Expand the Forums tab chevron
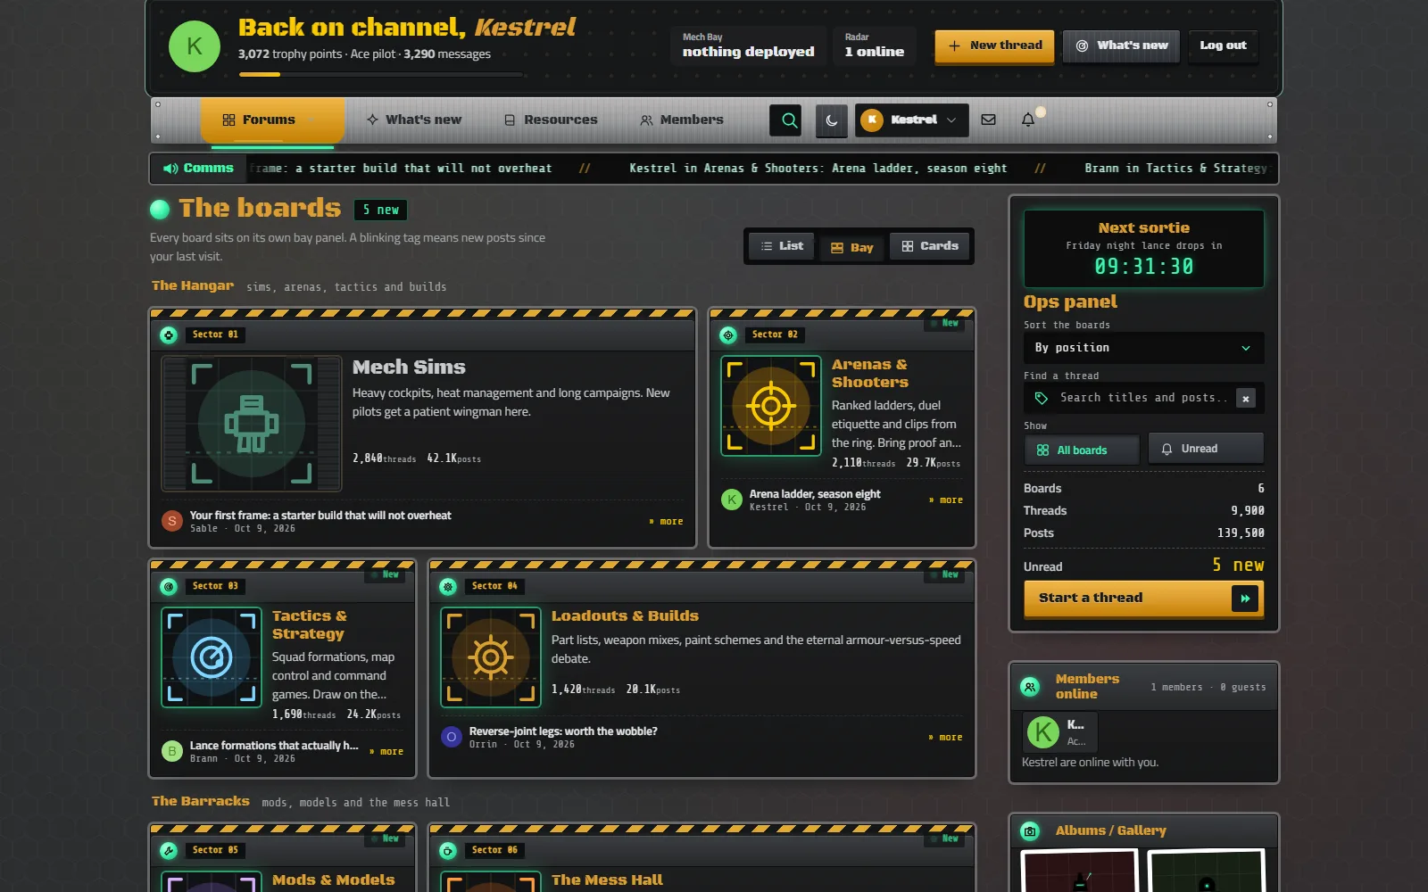The image size is (1428, 892). 311,120
